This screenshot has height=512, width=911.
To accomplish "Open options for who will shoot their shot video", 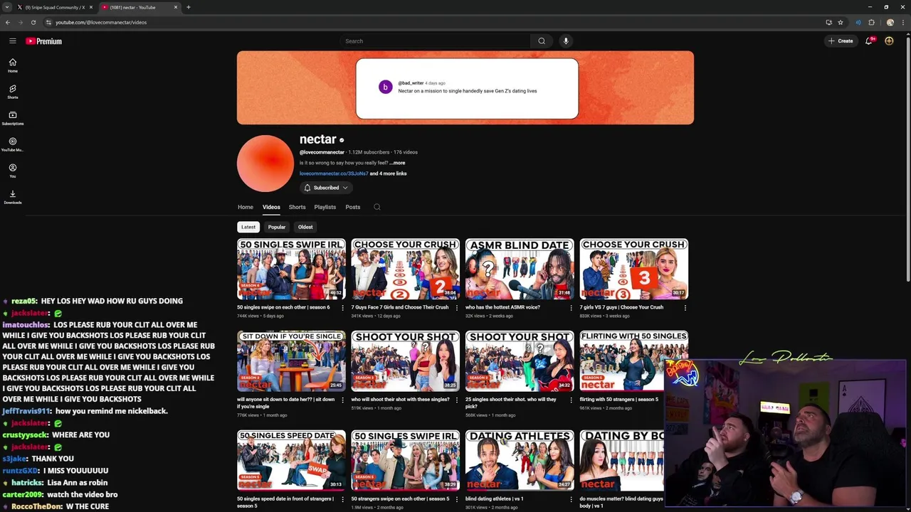I will click(x=457, y=400).
